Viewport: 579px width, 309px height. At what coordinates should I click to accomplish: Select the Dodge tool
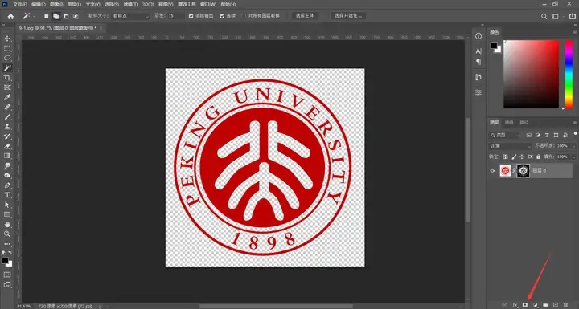coord(7,175)
